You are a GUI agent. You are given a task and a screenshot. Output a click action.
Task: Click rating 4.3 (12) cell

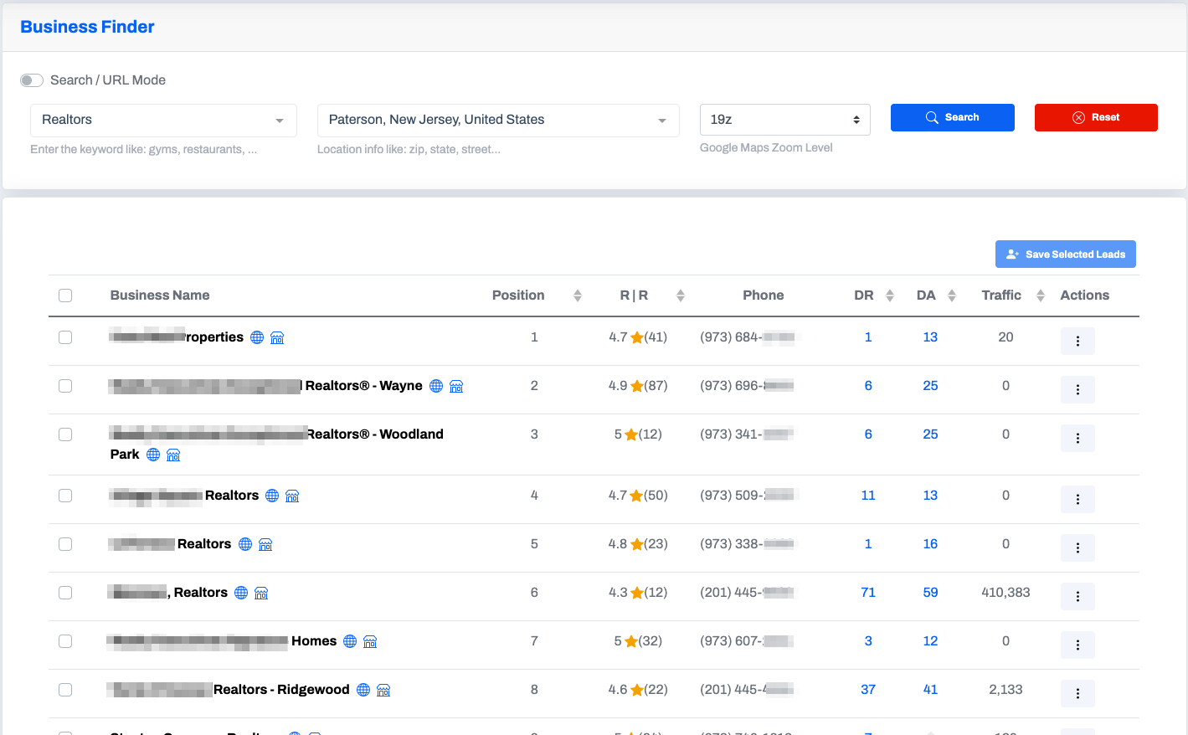tap(638, 593)
